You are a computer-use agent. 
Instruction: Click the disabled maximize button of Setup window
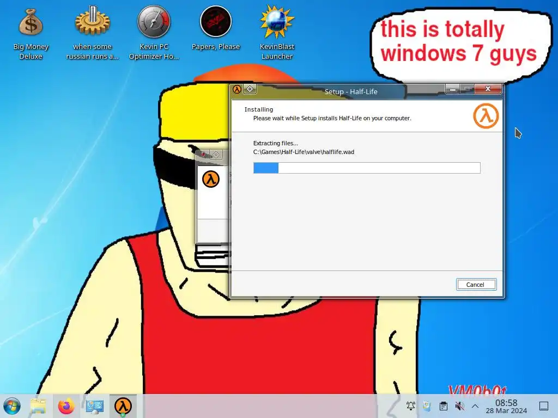pos(467,89)
